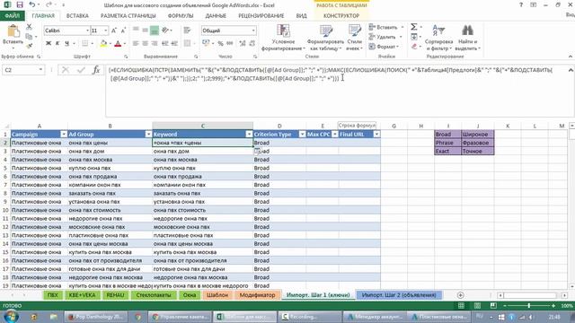Viewport: 575px width, 323px height.
Task: Switch to the ВСТАВКА ribbon tab
Action: 77,16
